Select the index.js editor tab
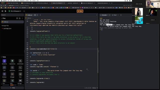Viewport: 160px width, 90px height. tap(29, 15)
